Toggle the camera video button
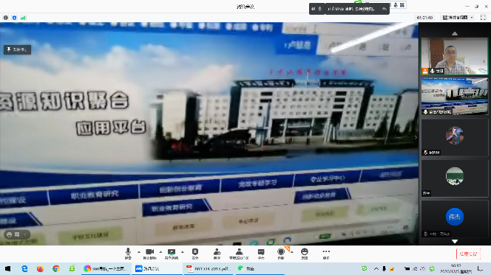Screen dimensions: 491x275 149,254
